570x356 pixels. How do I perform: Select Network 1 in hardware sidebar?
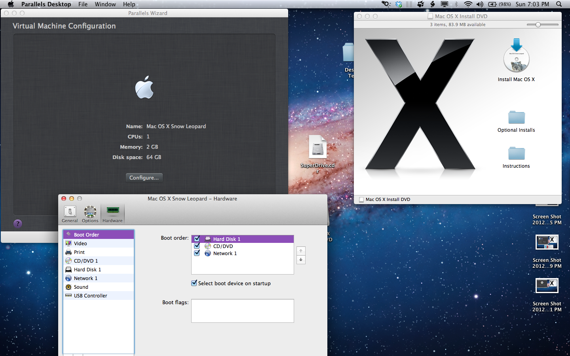(99, 278)
